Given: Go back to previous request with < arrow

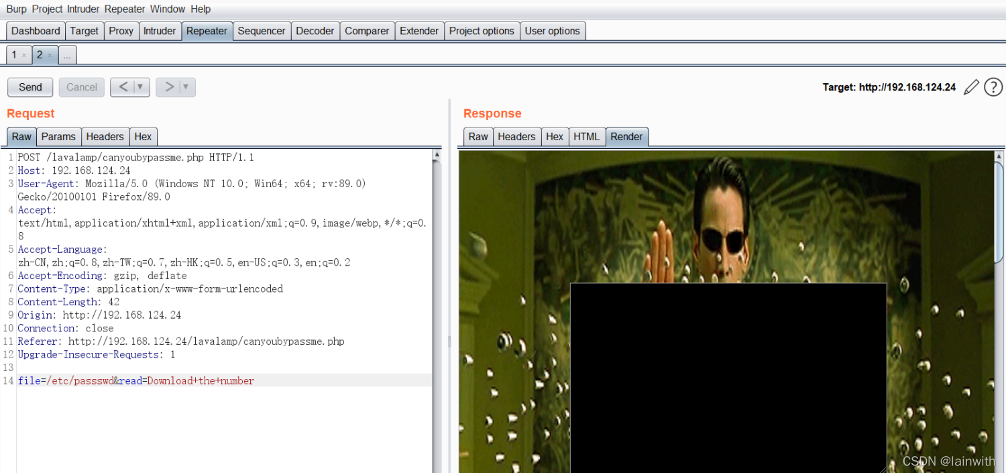Looking at the screenshot, I should coord(122,87).
